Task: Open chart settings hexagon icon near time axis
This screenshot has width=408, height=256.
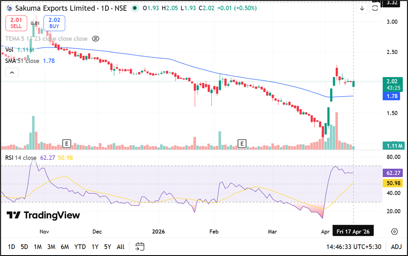Action: (x=394, y=231)
